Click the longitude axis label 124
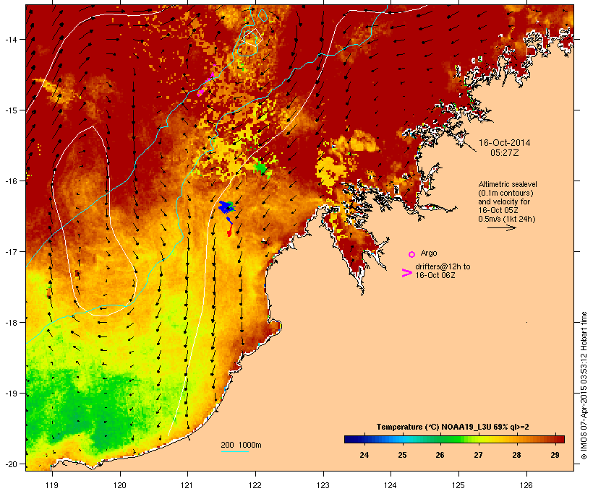Screen dimensions: 593x491 [391, 485]
